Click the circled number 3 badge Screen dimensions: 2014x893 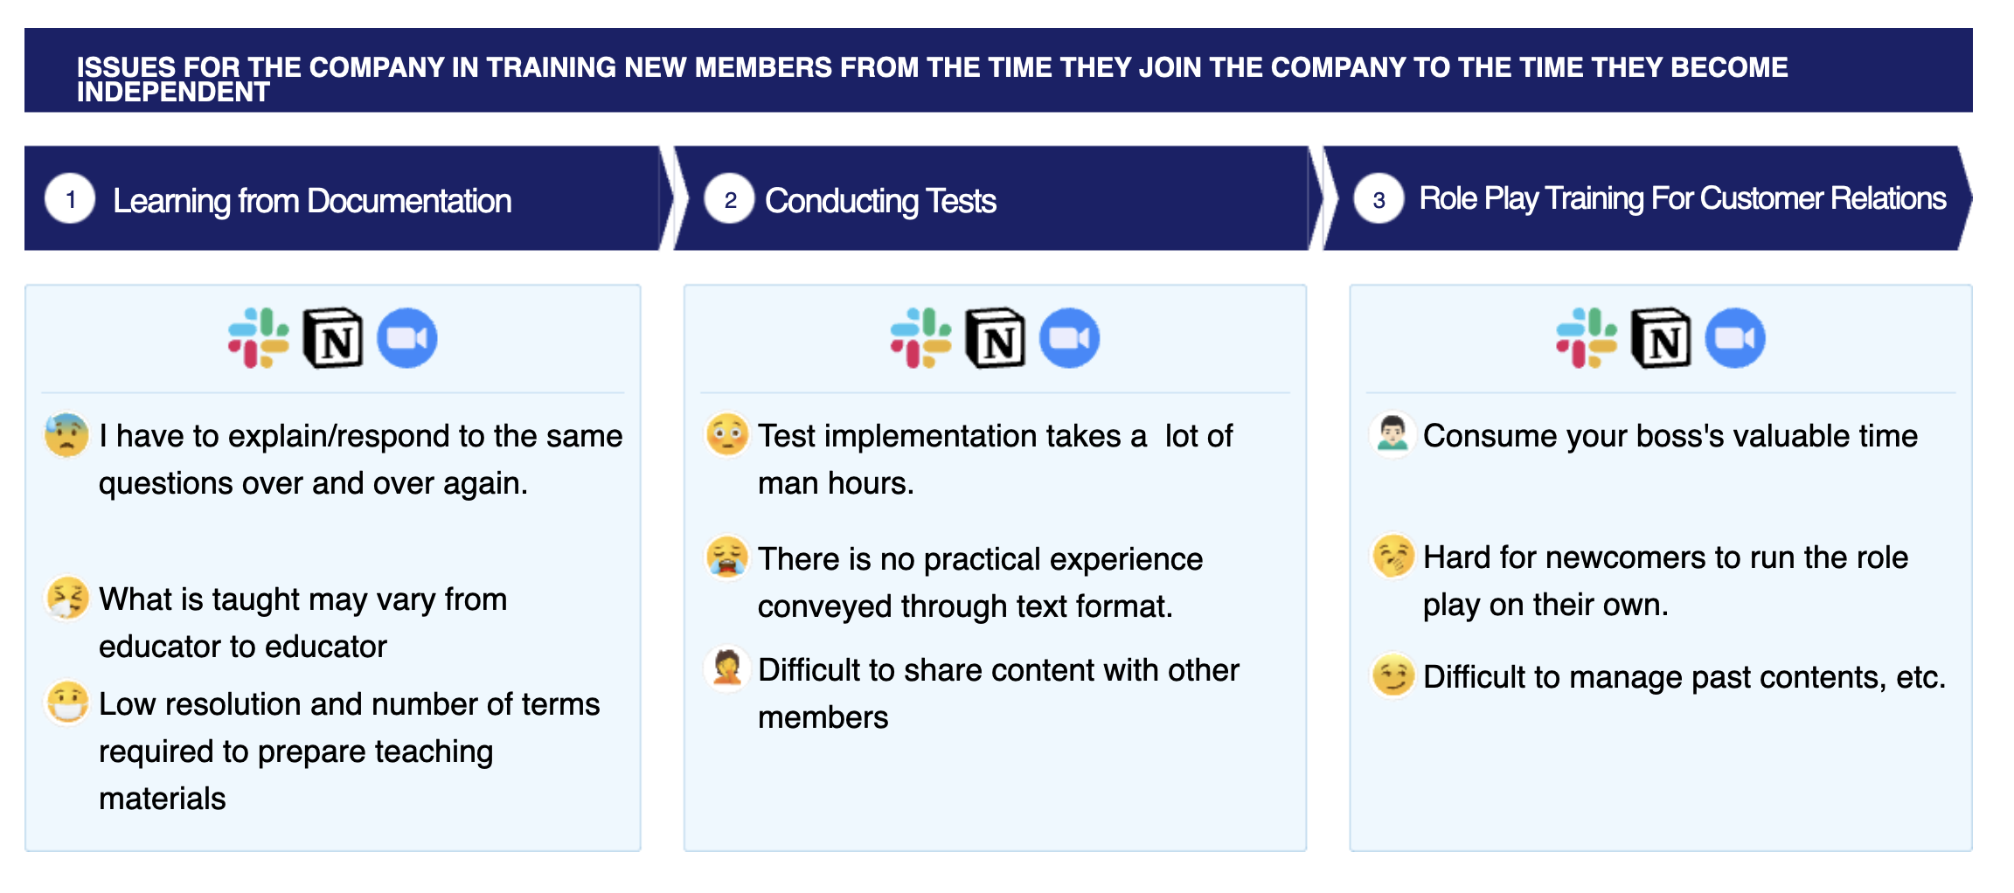tap(1379, 199)
